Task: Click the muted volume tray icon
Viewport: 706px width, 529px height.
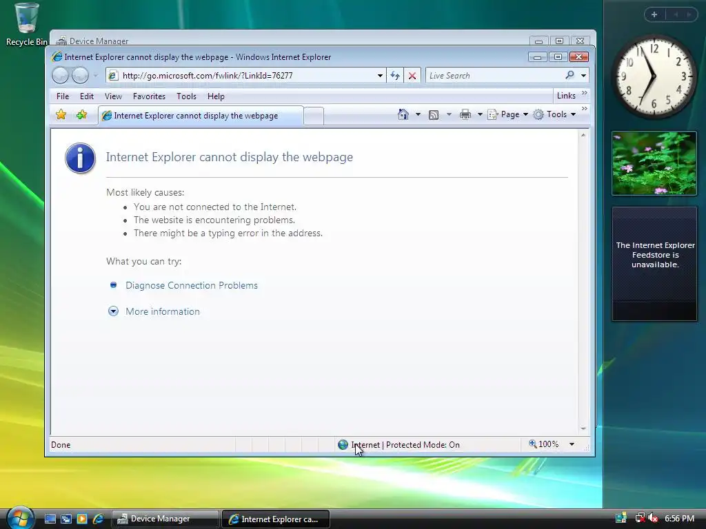Action: 653,518
